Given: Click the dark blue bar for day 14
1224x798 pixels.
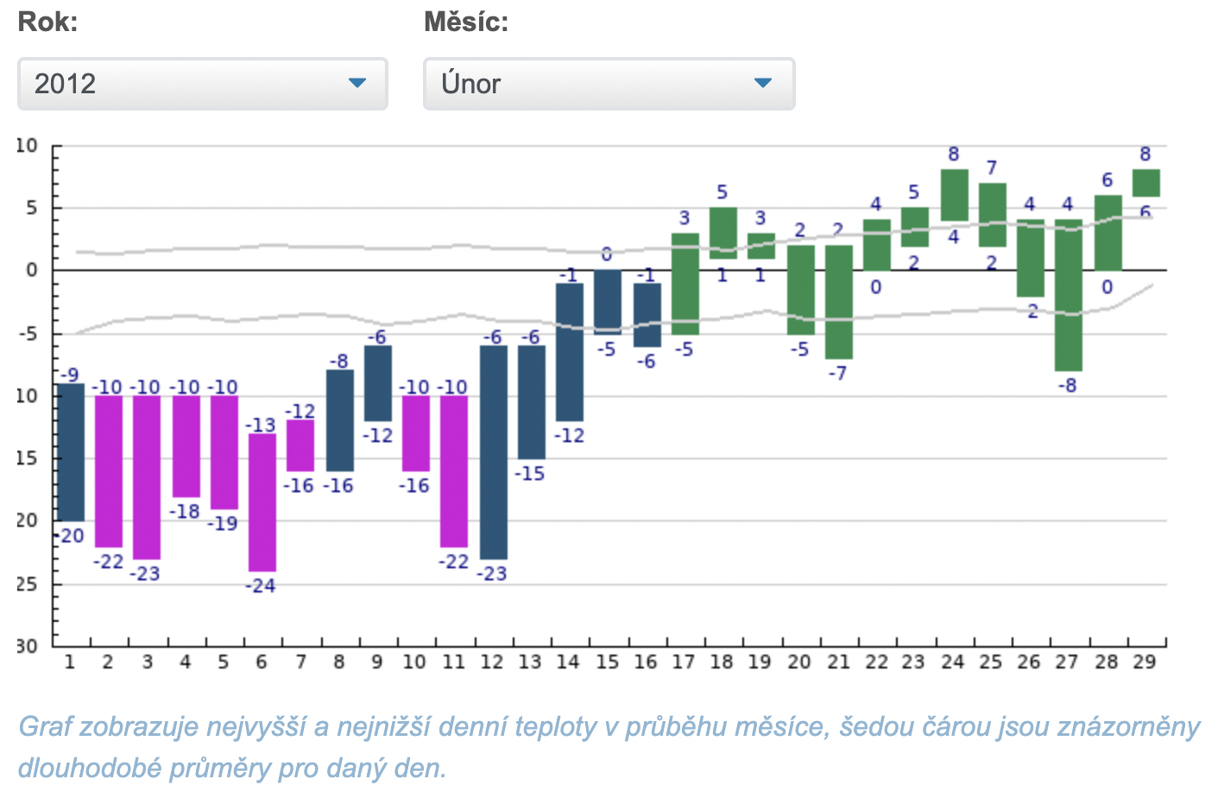Looking at the screenshot, I should pyautogui.click(x=570, y=351).
